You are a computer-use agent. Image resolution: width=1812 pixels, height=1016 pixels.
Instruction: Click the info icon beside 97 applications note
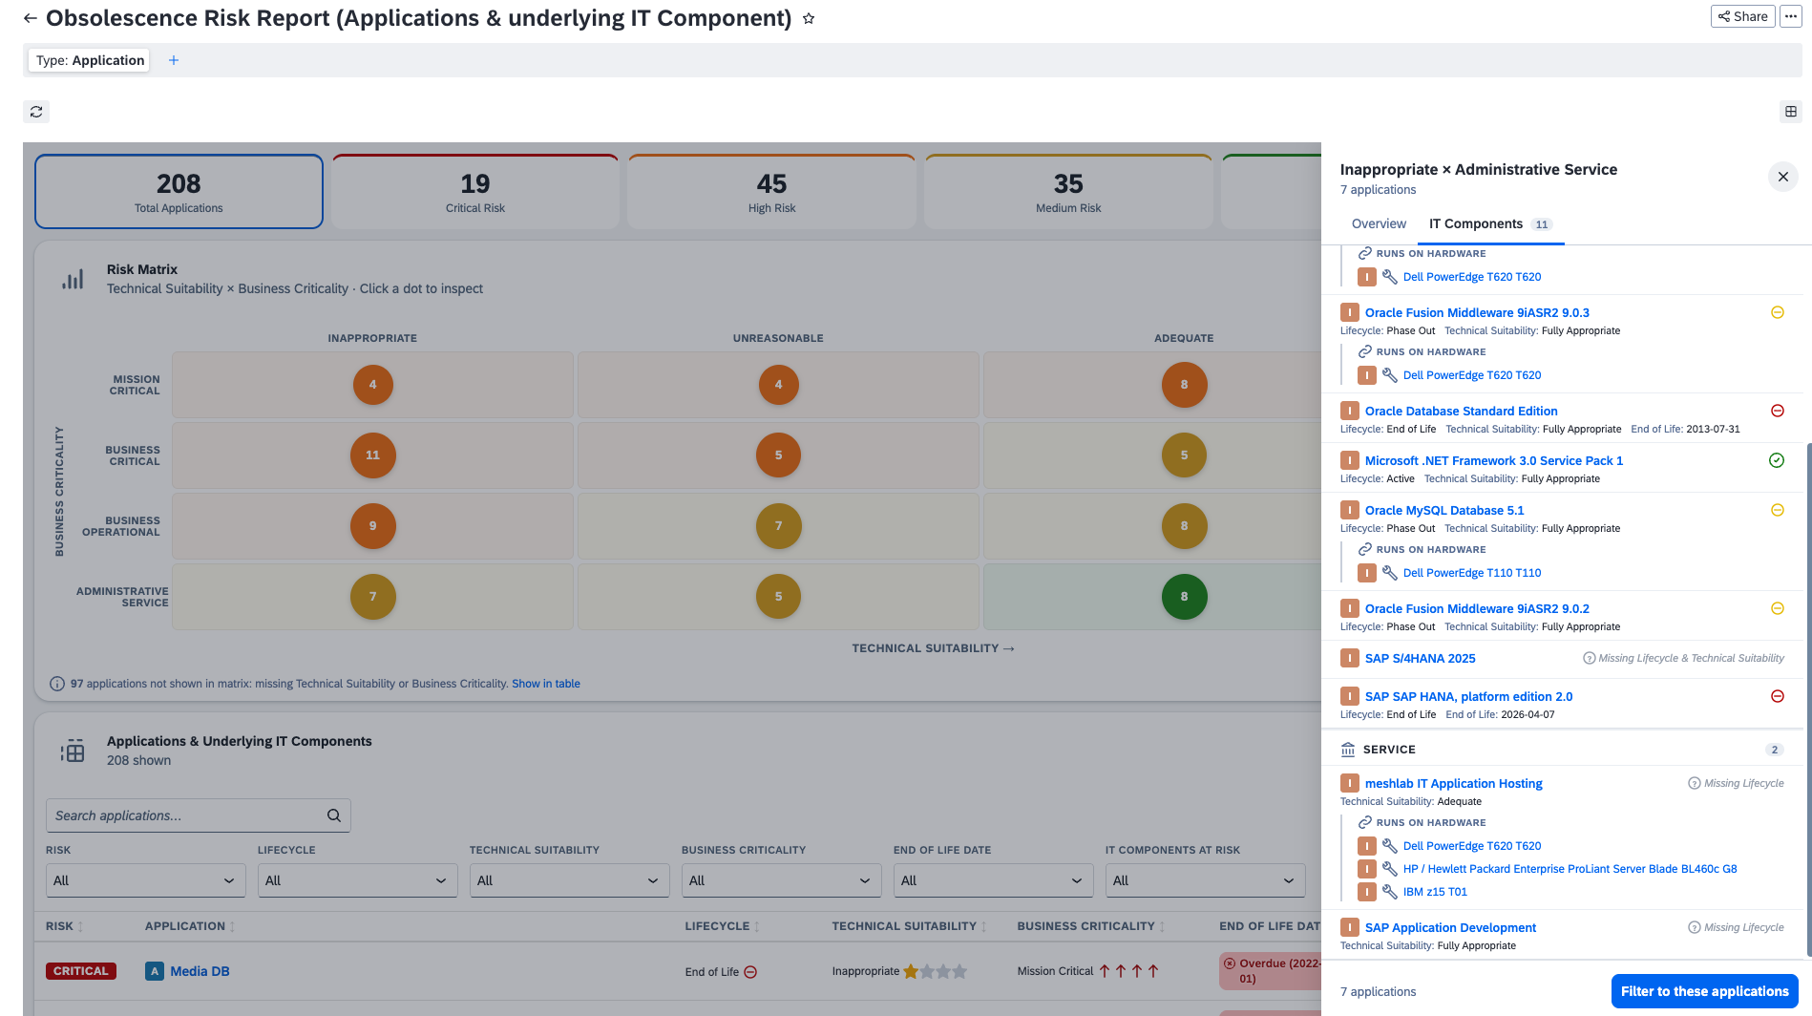click(57, 684)
